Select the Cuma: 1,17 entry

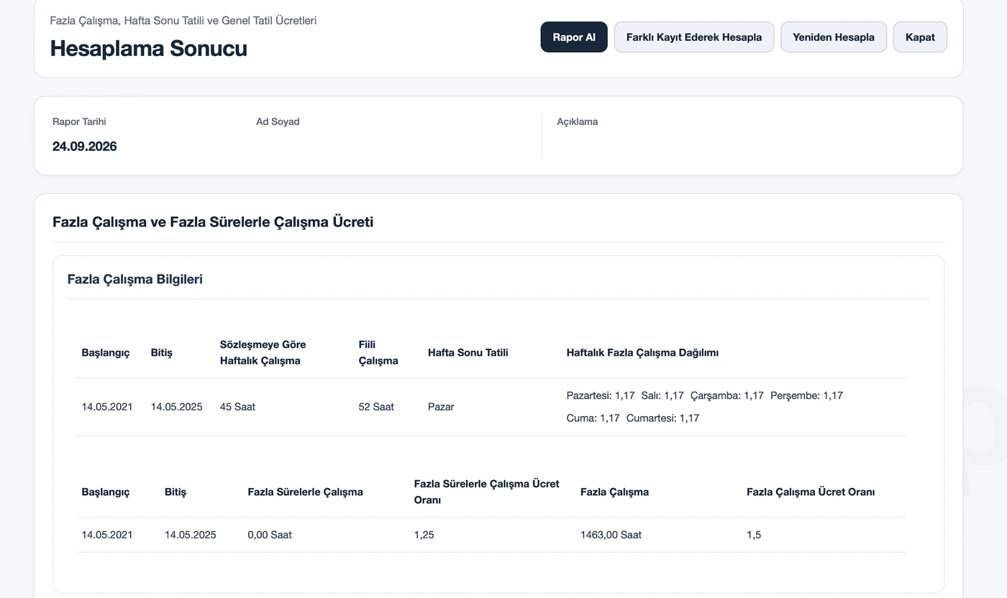tap(593, 418)
